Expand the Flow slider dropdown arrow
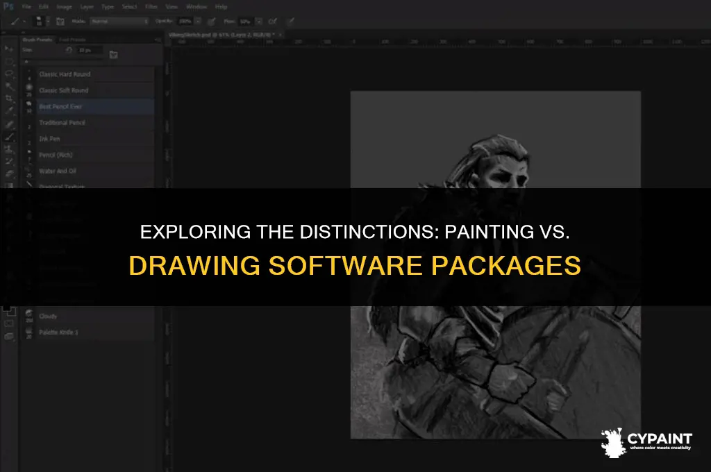 (x=258, y=22)
